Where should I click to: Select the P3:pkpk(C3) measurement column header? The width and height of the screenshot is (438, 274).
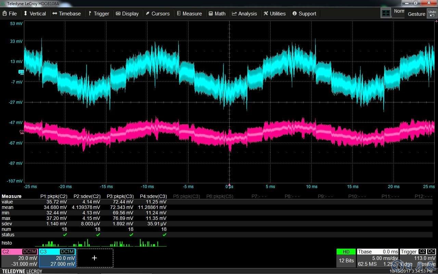[120, 196]
